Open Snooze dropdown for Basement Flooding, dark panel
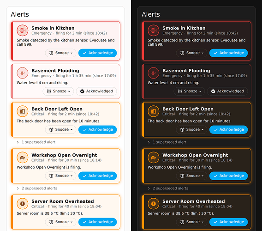This screenshot has height=231, width=262. coord(189,91)
